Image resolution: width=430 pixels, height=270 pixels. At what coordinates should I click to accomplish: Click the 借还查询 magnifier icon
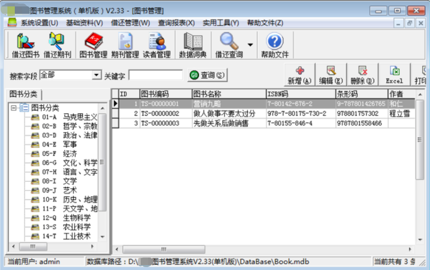click(229, 45)
